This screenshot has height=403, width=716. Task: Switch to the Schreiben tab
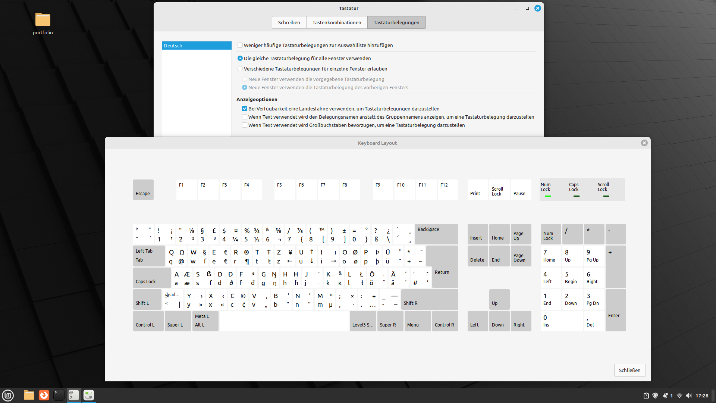[x=289, y=22]
